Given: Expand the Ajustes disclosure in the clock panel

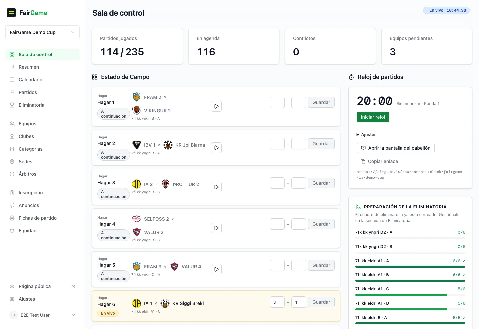Looking at the screenshot, I should [366, 134].
